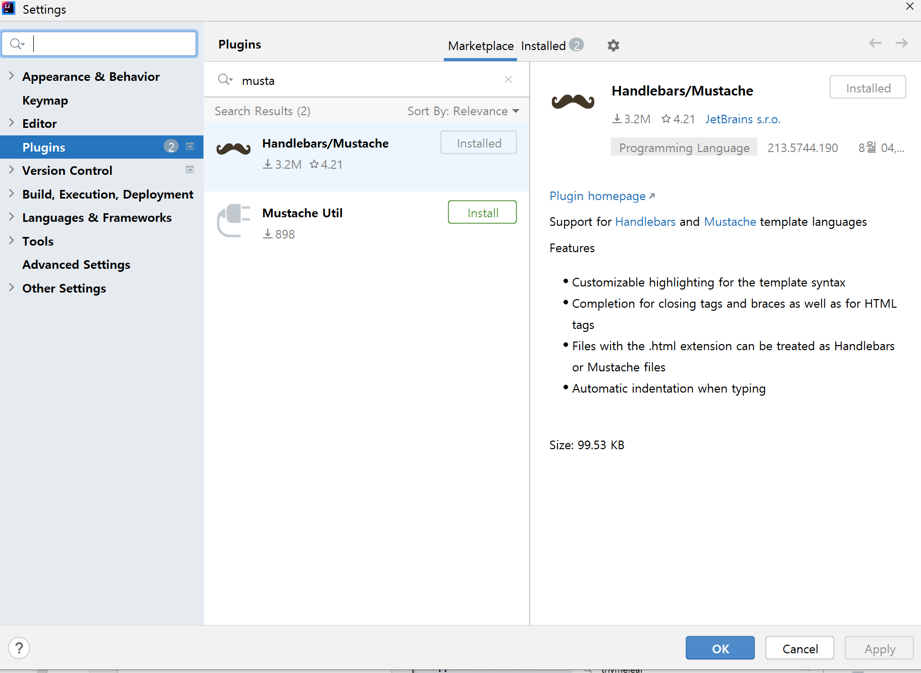Switch to the Installed tab
Viewport: 921px width, 673px height.
tap(543, 46)
